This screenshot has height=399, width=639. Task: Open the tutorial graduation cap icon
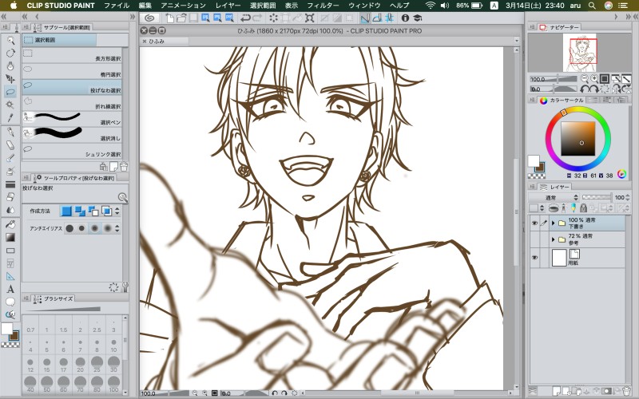417,18
